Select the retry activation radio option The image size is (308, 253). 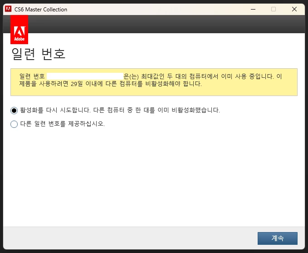tap(14, 110)
